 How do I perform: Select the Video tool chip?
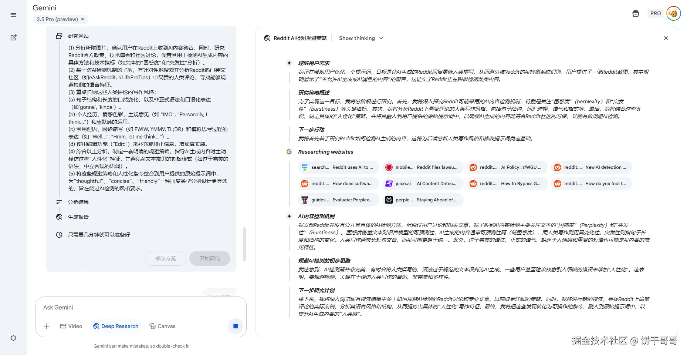[x=71, y=326]
